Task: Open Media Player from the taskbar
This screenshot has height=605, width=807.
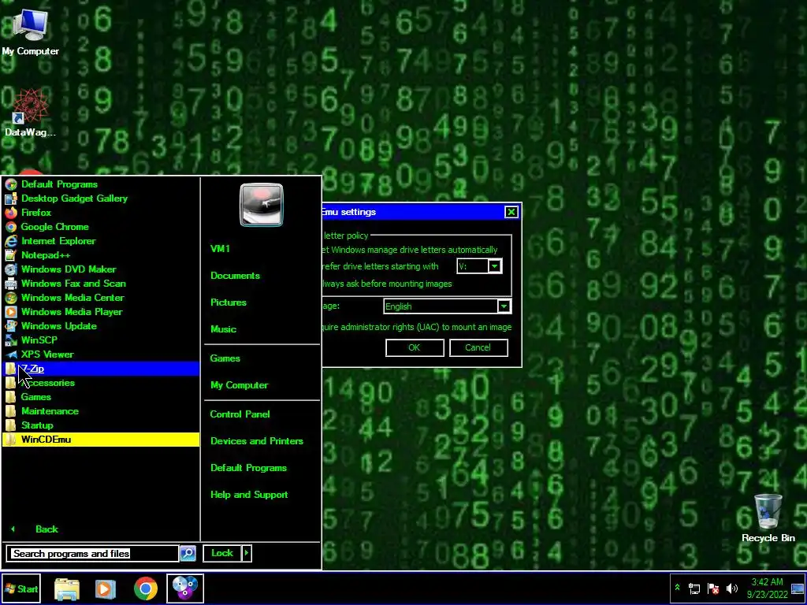Action: click(x=106, y=589)
